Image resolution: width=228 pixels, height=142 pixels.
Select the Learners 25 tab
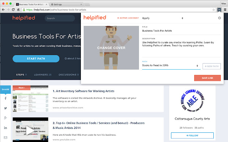[x=43, y=75]
